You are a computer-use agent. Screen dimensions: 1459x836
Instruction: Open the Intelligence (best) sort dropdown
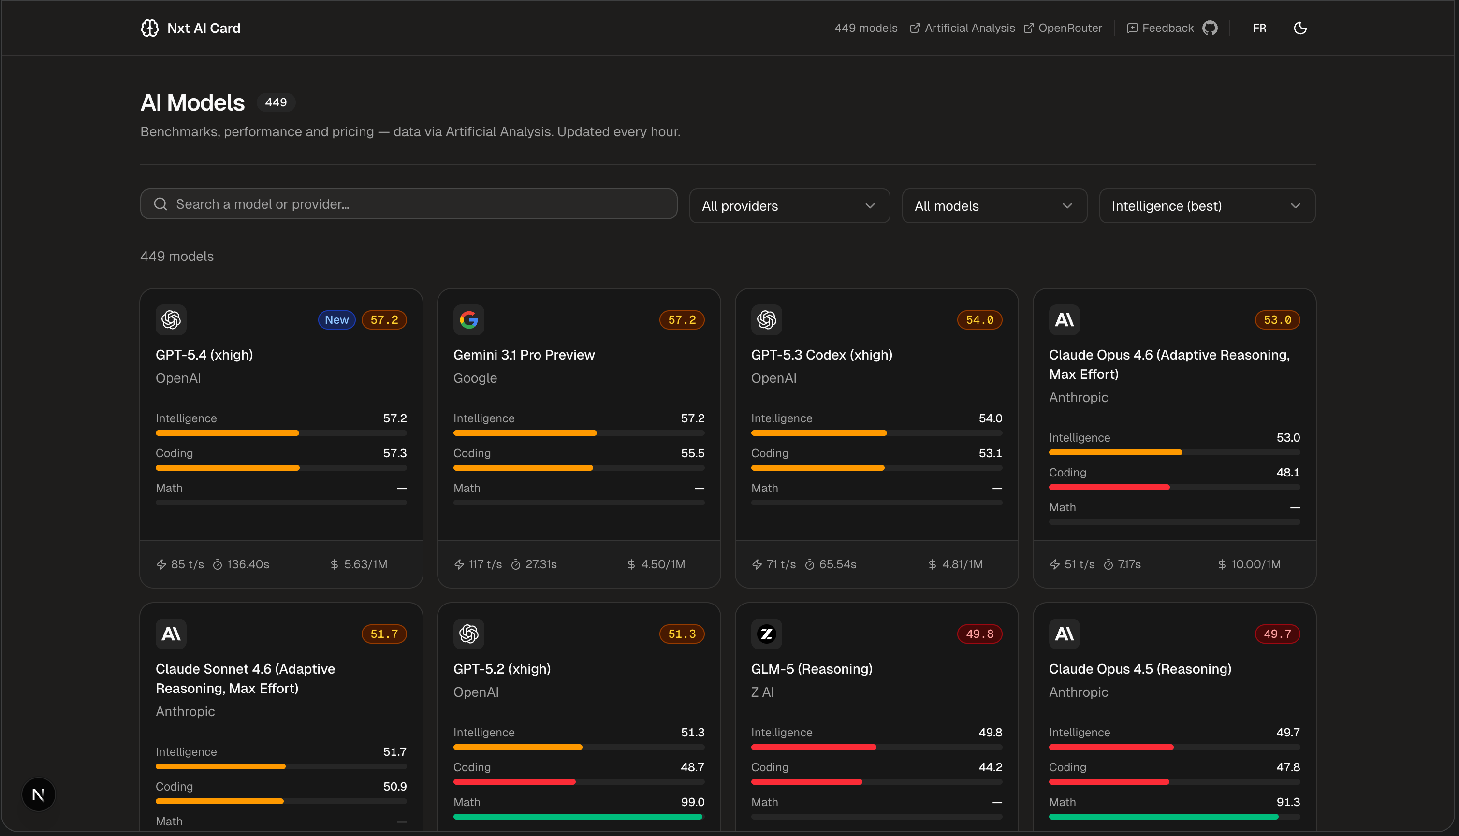(1206, 205)
